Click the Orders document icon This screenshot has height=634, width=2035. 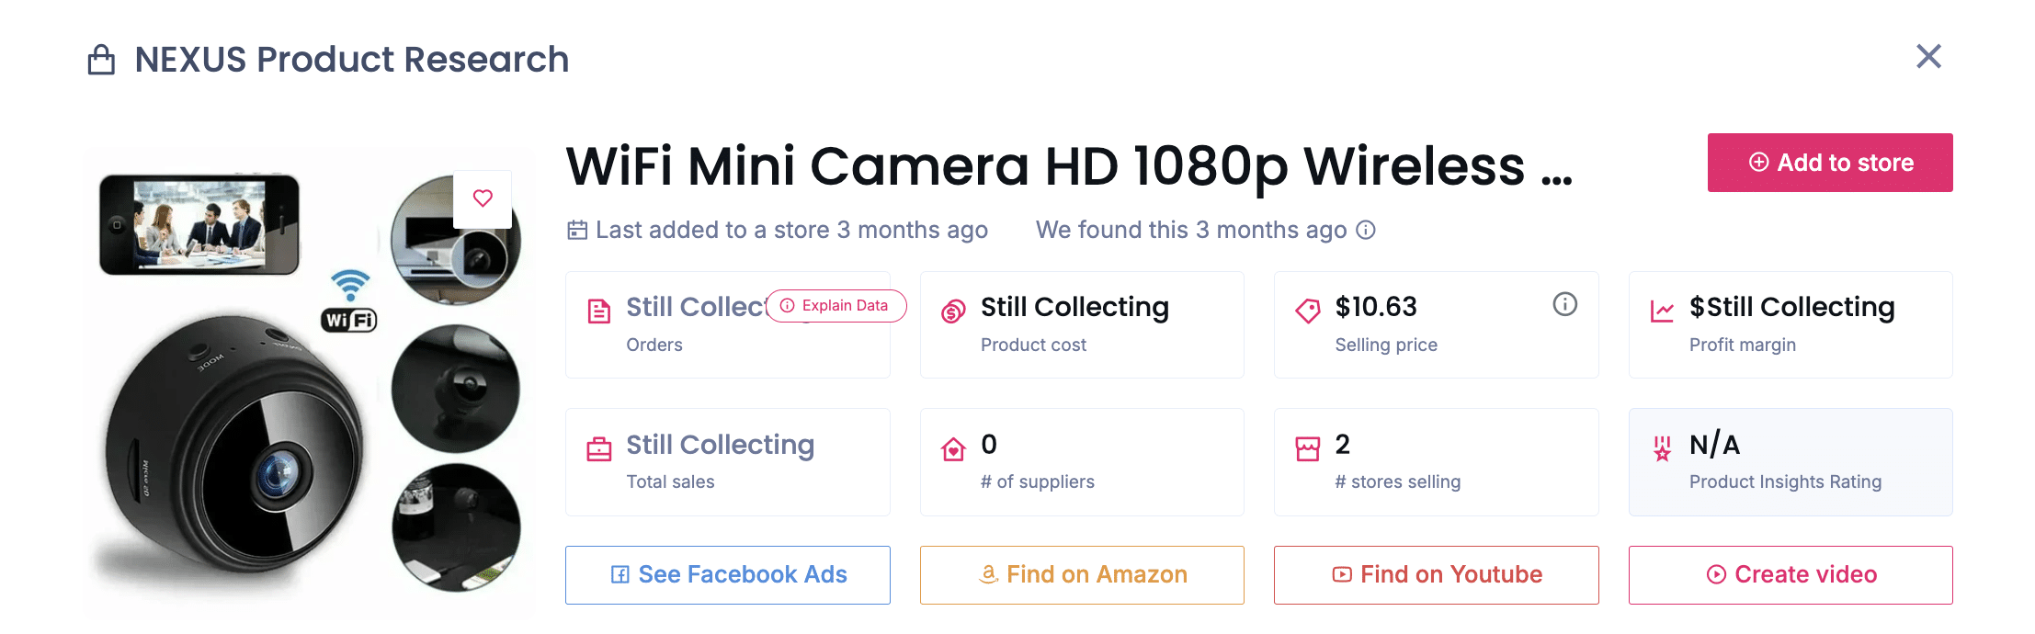[x=599, y=311]
